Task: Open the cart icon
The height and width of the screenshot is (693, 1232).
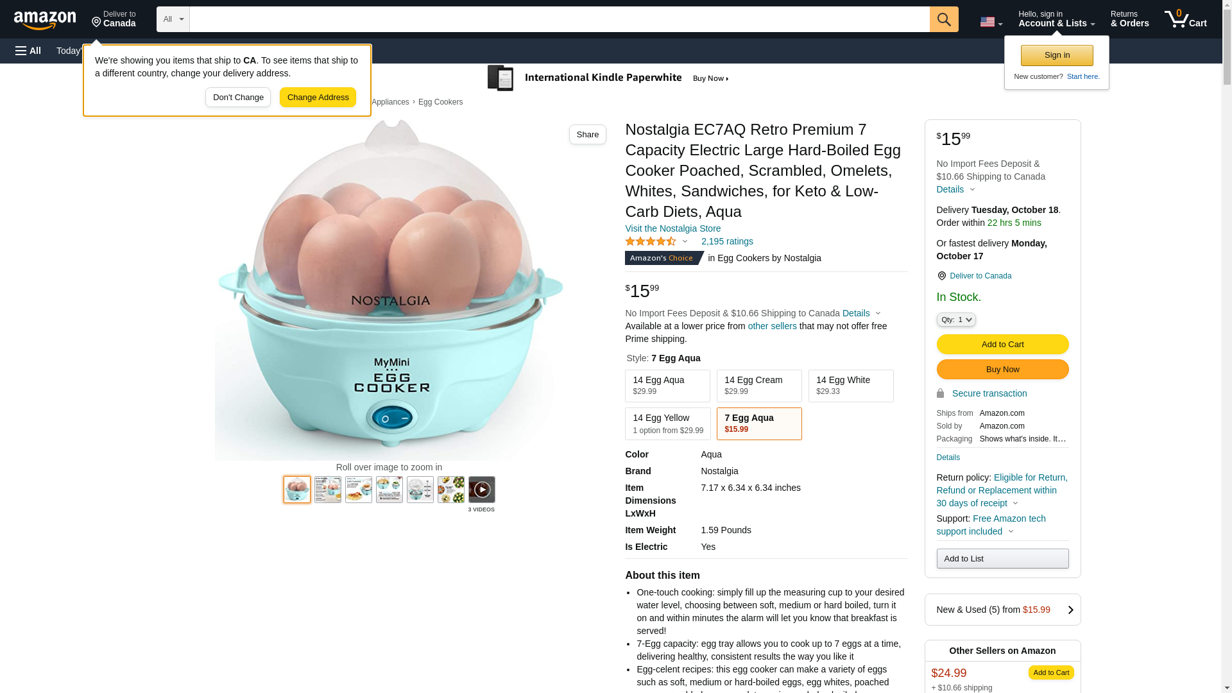Action: [x=1185, y=19]
